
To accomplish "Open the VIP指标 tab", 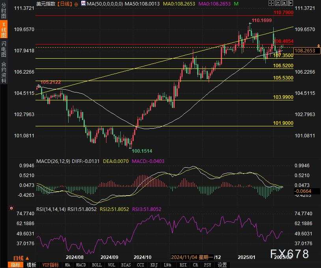I will pos(50,265).
